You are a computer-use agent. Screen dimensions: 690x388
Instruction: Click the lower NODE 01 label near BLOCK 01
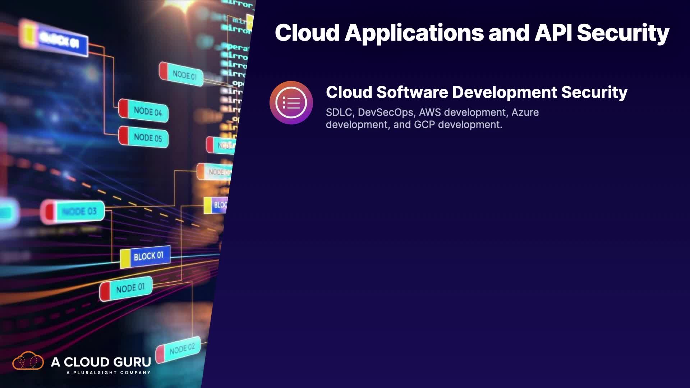130,288
